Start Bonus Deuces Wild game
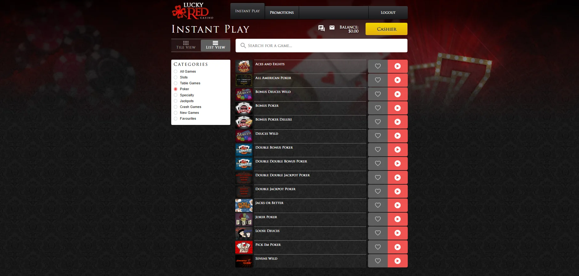Screen dimensions: 579x276 point(398,94)
